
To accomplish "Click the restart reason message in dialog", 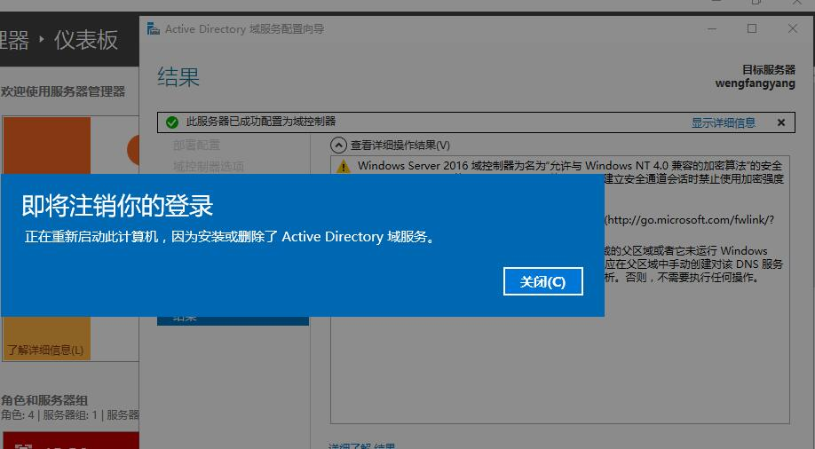I will [x=230, y=236].
